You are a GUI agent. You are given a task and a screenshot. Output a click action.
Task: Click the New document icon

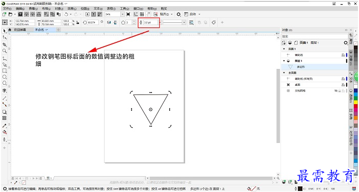point(4,14)
